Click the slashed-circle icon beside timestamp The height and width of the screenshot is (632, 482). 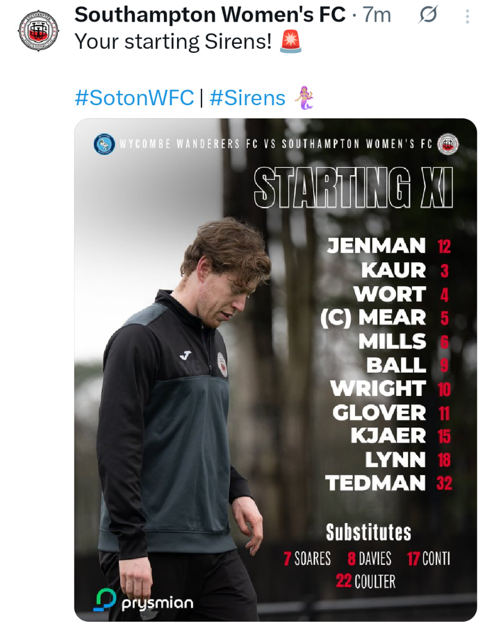coord(428,16)
